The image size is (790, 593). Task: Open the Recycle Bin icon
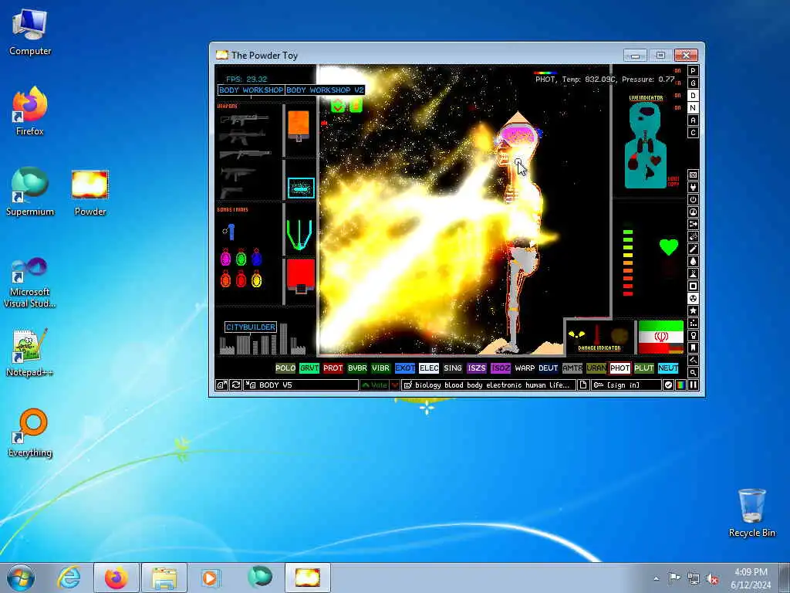point(751,513)
